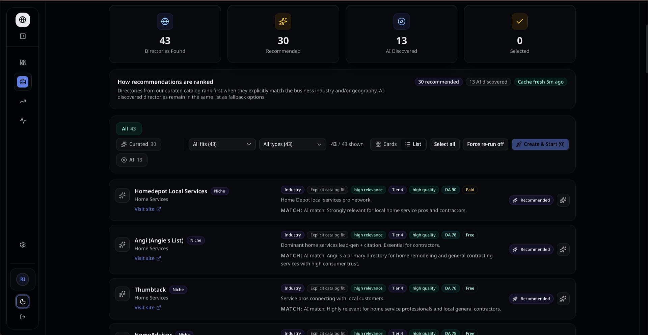The height and width of the screenshot is (335, 648).
Task: Toggle dark mode moon icon
Action: (x=23, y=302)
